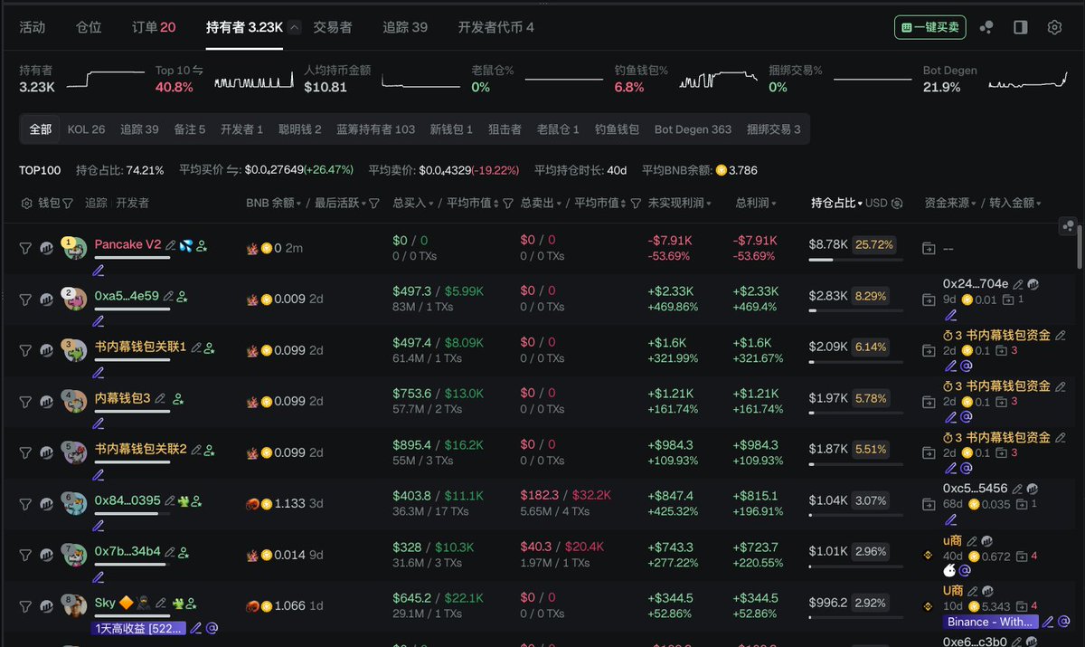The height and width of the screenshot is (647, 1085).
Task: Open the settings gear in top toolbar
Action: [1054, 27]
